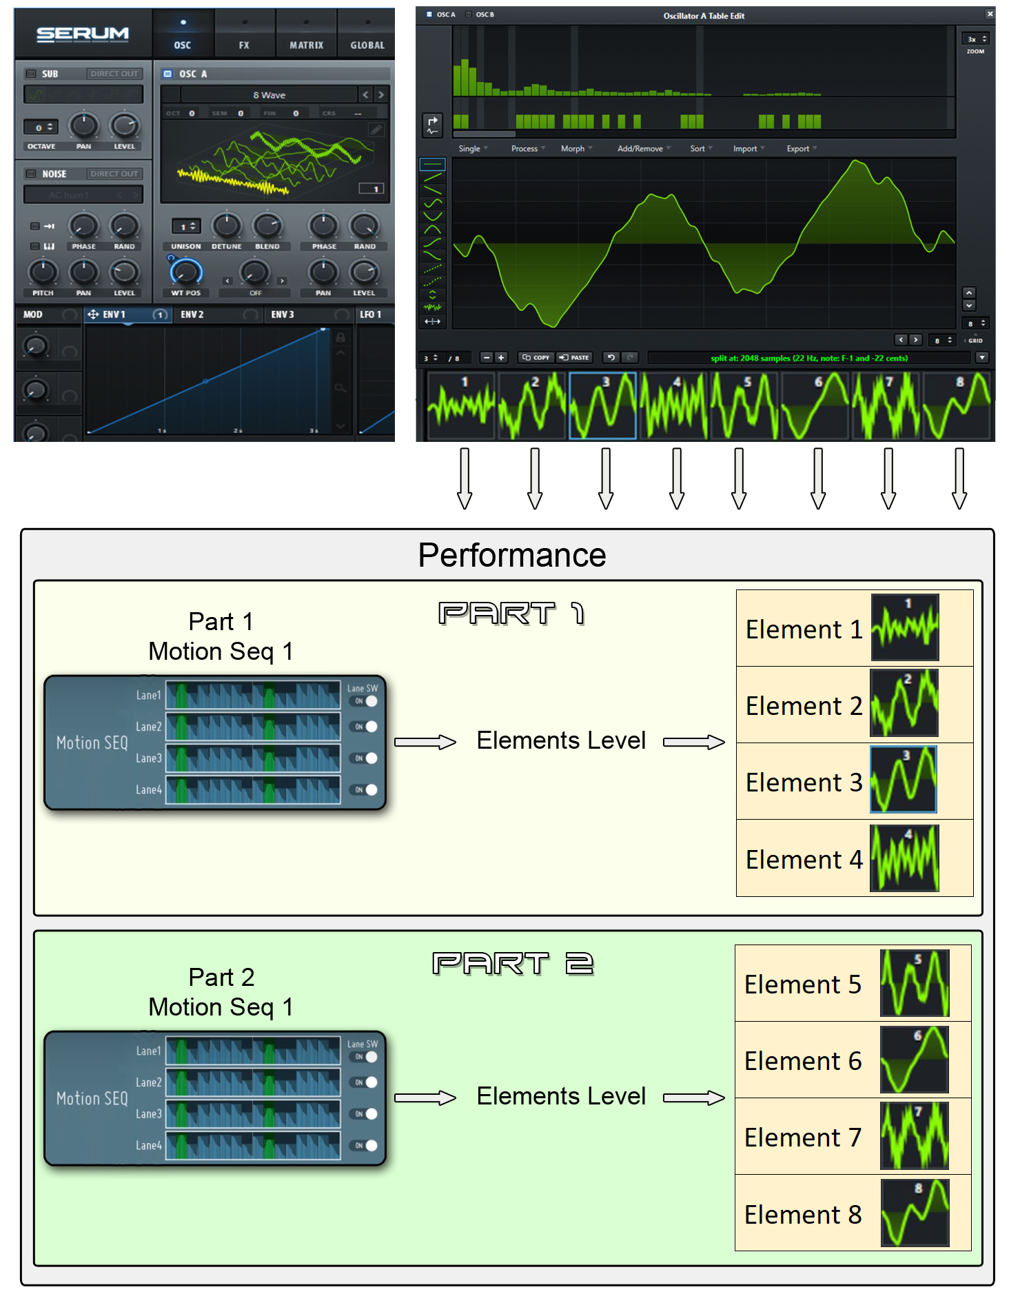The image size is (1009, 1303).
Task: Open the Add/Remove dropdown menu
Action: (x=644, y=148)
